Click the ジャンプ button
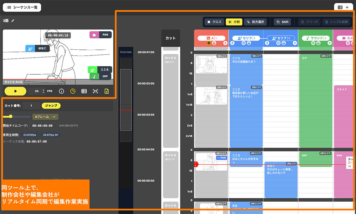 pyautogui.click(x=51, y=106)
